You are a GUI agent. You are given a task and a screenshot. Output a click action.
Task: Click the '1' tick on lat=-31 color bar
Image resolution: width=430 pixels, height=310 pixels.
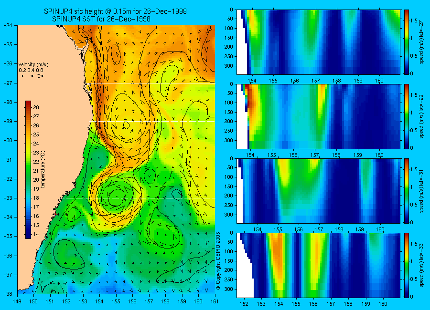(412, 187)
